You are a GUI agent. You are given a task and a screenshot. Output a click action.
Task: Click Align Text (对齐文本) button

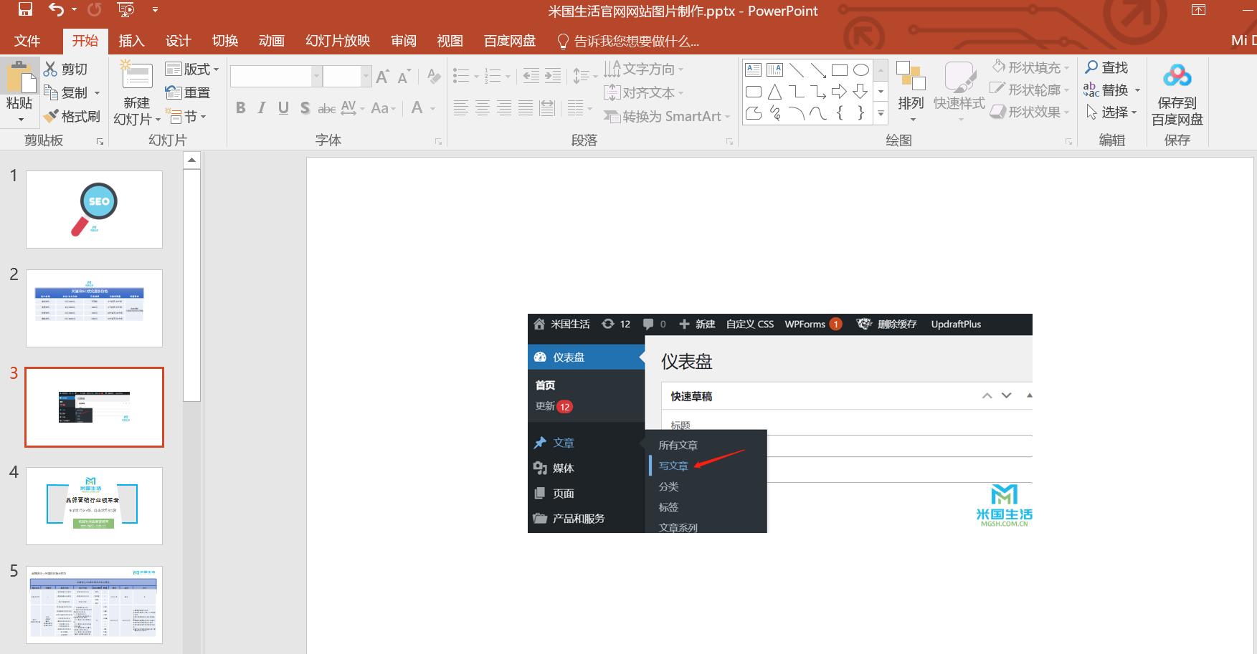pos(644,92)
